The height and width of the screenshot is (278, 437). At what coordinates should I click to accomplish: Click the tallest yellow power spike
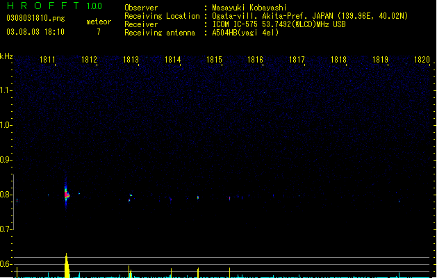(67, 265)
